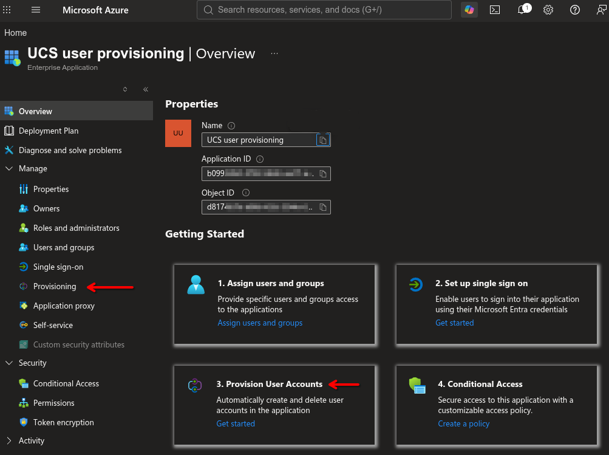Click the Conditional Access card shield icon

point(417,386)
